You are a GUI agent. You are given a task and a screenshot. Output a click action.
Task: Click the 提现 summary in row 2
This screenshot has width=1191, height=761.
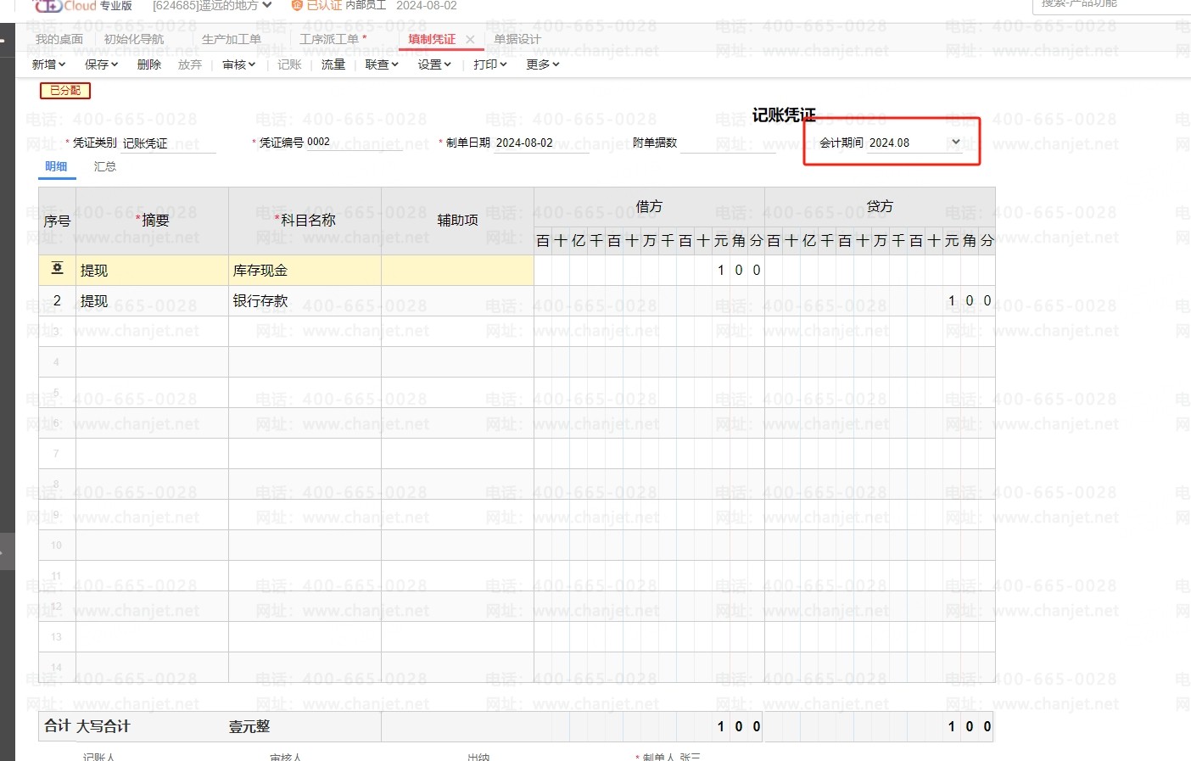(152, 301)
